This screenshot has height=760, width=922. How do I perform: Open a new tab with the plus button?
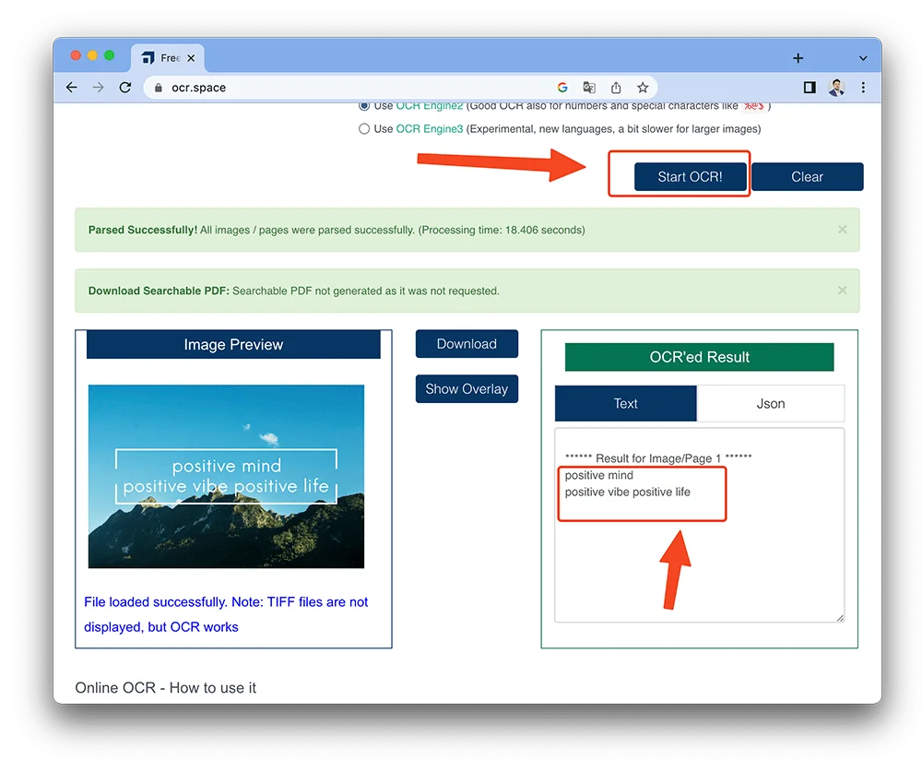798,58
